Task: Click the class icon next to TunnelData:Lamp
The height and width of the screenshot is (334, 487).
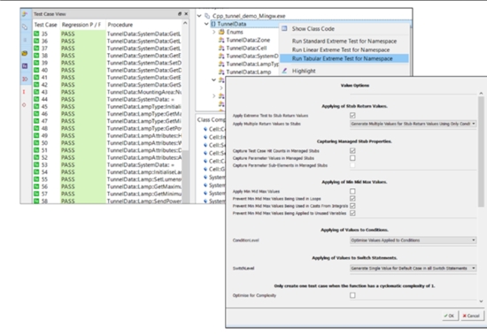Action: (221, 72)
